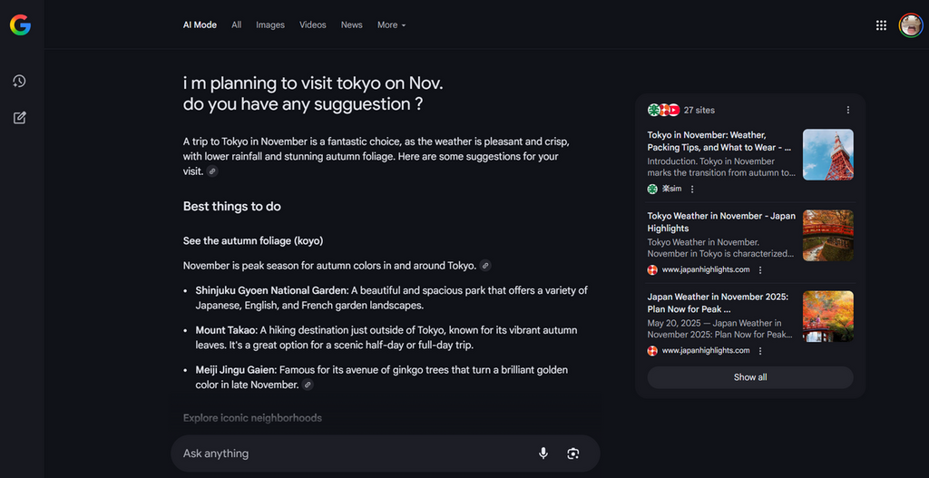Click www.japanhighlights.com under Japan Weather November 2025
The height and width of the screenshot is (478, 929).
[x=706, y=351]
